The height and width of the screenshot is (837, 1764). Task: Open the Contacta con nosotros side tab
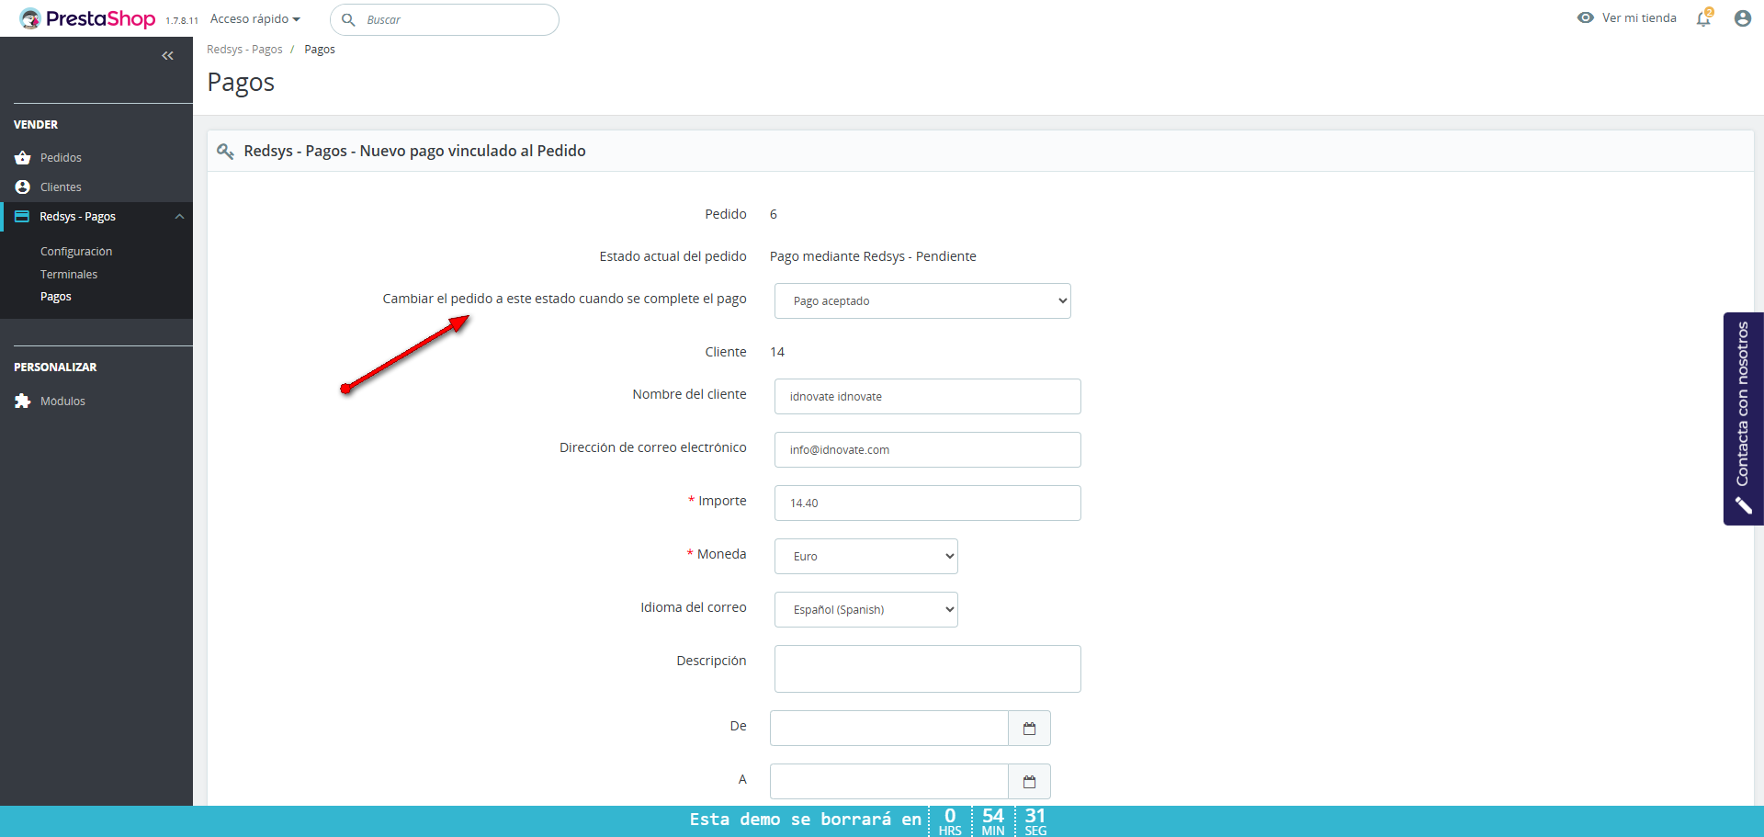[x=1743, y=419]
